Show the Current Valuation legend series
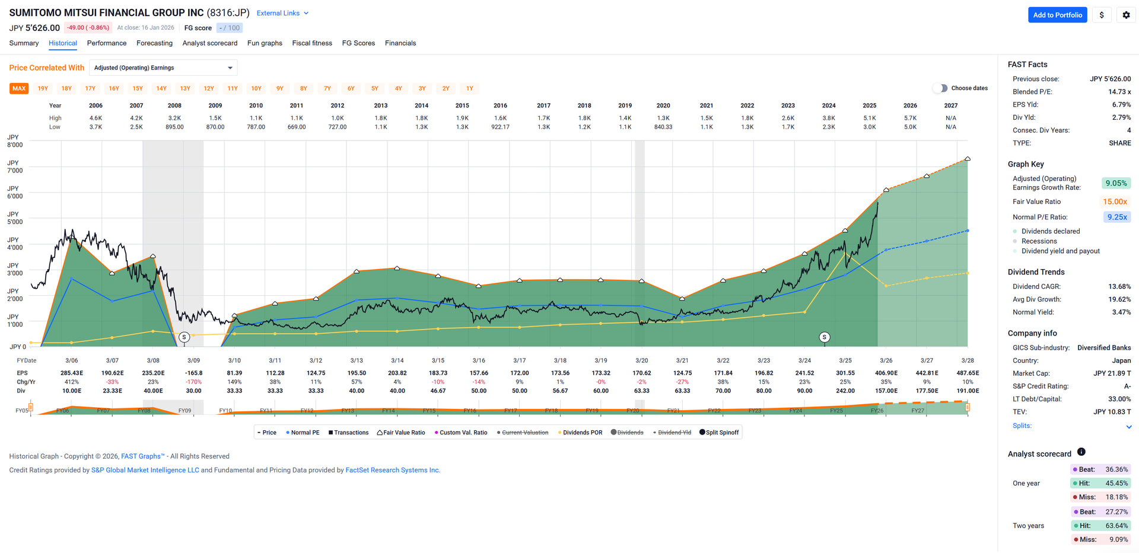Viewport: 1139px width, 553px height. pos(523,433)
